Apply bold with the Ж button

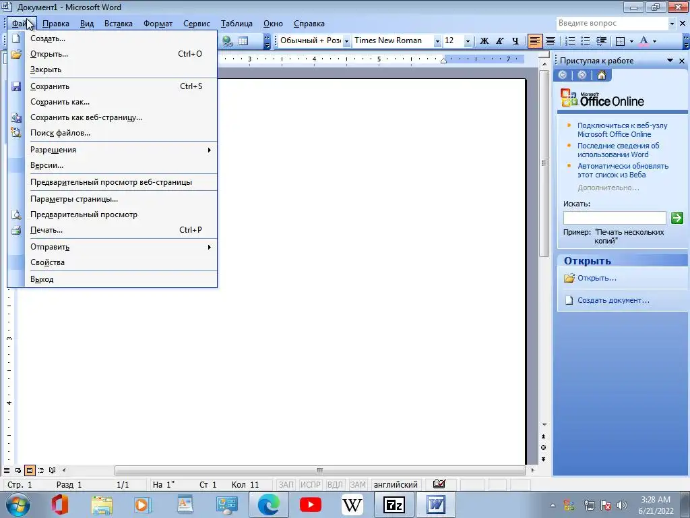(x=484, y=41)
